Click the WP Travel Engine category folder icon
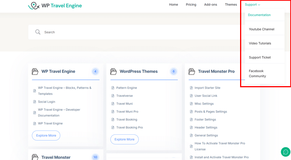This screenshot has height=160, width=291. 35,72
